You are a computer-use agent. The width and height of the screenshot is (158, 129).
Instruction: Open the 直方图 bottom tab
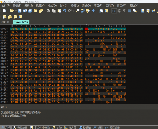(x=70, y=127)
